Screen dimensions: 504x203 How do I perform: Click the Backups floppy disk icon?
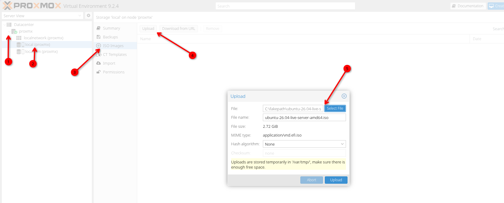coord(99,37)
